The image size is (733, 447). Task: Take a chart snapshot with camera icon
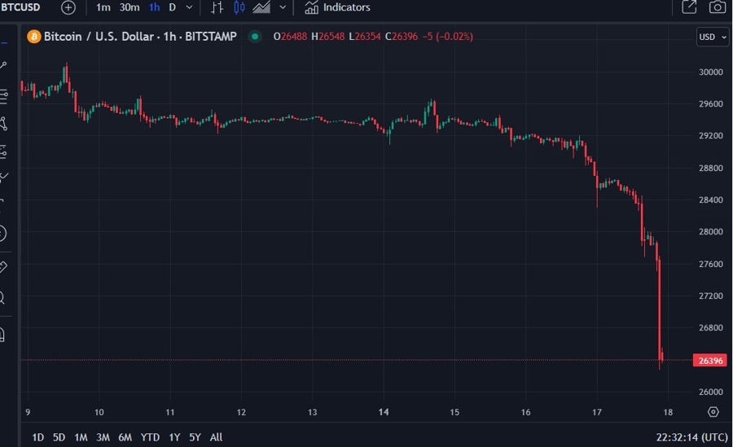click(x=717, y=7)
